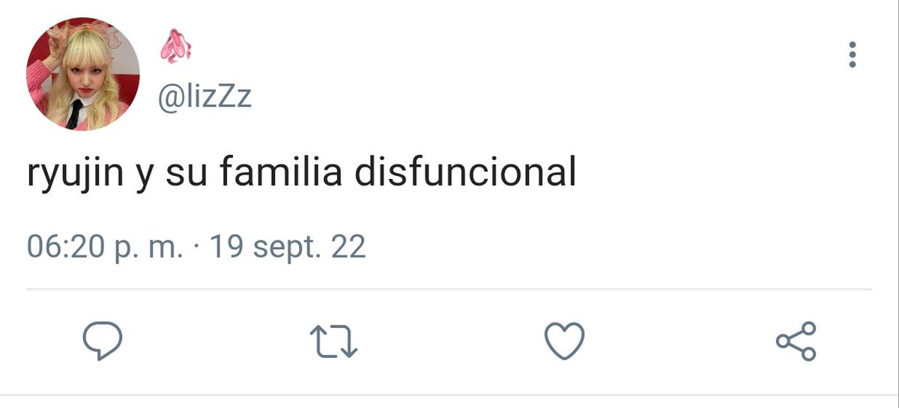Click the 19 sept. 22 date
Image resolution: width=899 pixels, height=408 pixels.
pyautogui.click(x=288, y=246)
